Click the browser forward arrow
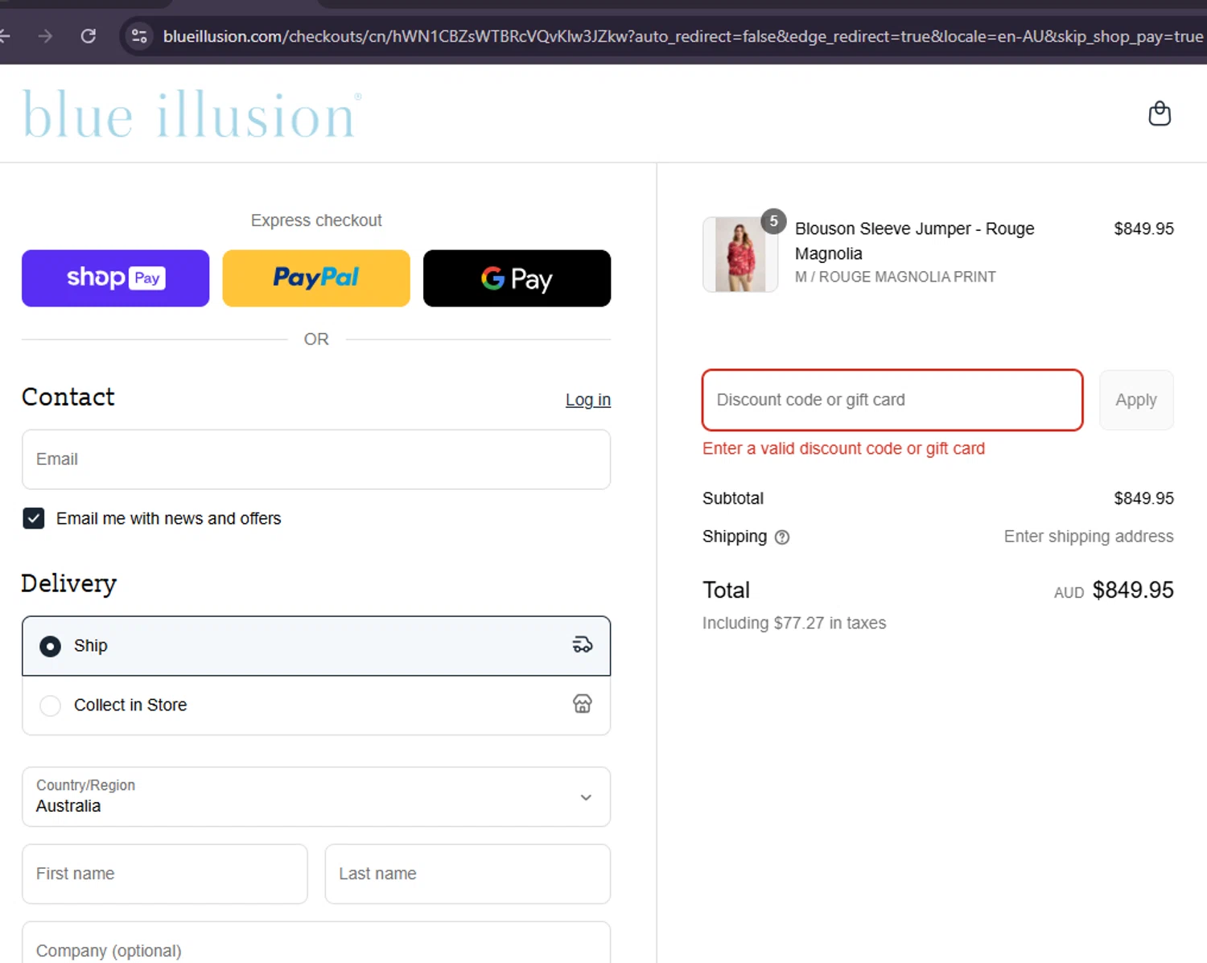Viewport: 1207px width, 963px height. (45, 36)
